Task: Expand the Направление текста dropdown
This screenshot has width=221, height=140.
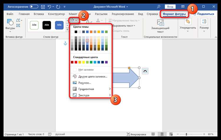Action: coord(139,21)
